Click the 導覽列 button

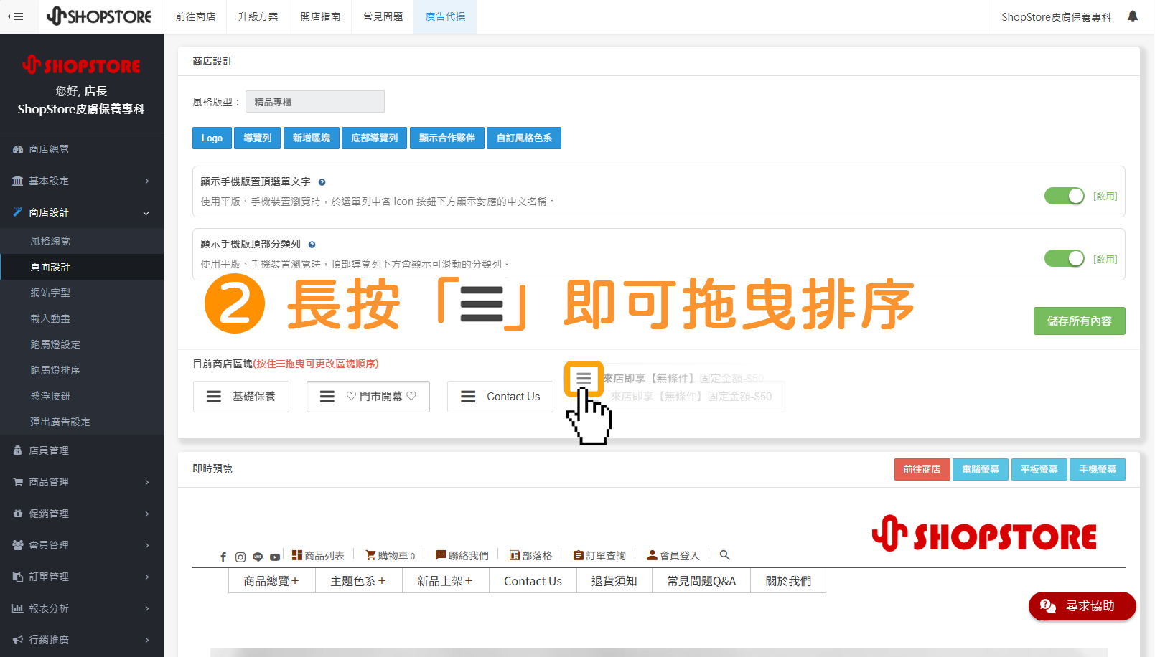tap(257, 138)
